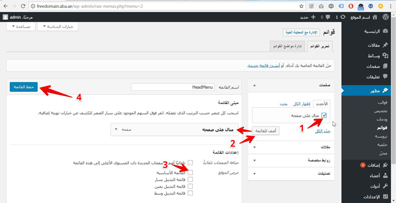Open the WordPress logo menu in the admin bar

click(x=386, y=17)
